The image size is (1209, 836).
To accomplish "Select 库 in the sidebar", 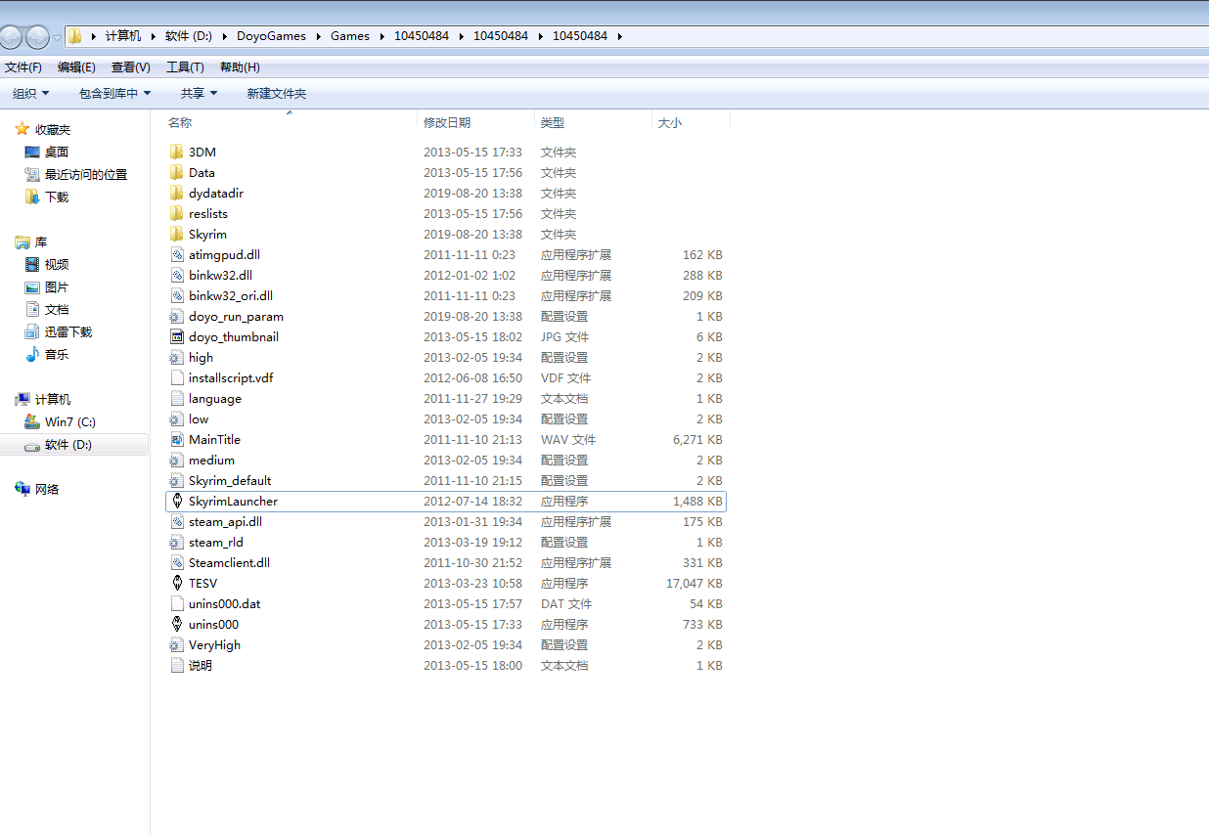I will coord(41,242).
